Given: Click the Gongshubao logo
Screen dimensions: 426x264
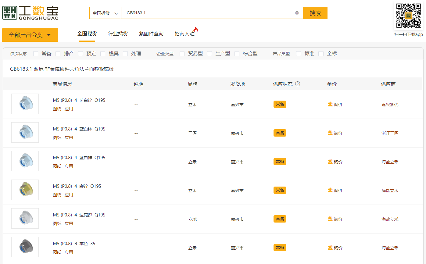Looking at the screenshot, I should (x=30, y=13).
